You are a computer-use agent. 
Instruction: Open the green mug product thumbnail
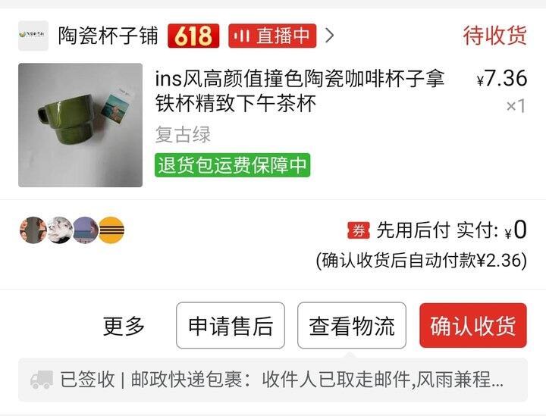click(x=80, y=125)
